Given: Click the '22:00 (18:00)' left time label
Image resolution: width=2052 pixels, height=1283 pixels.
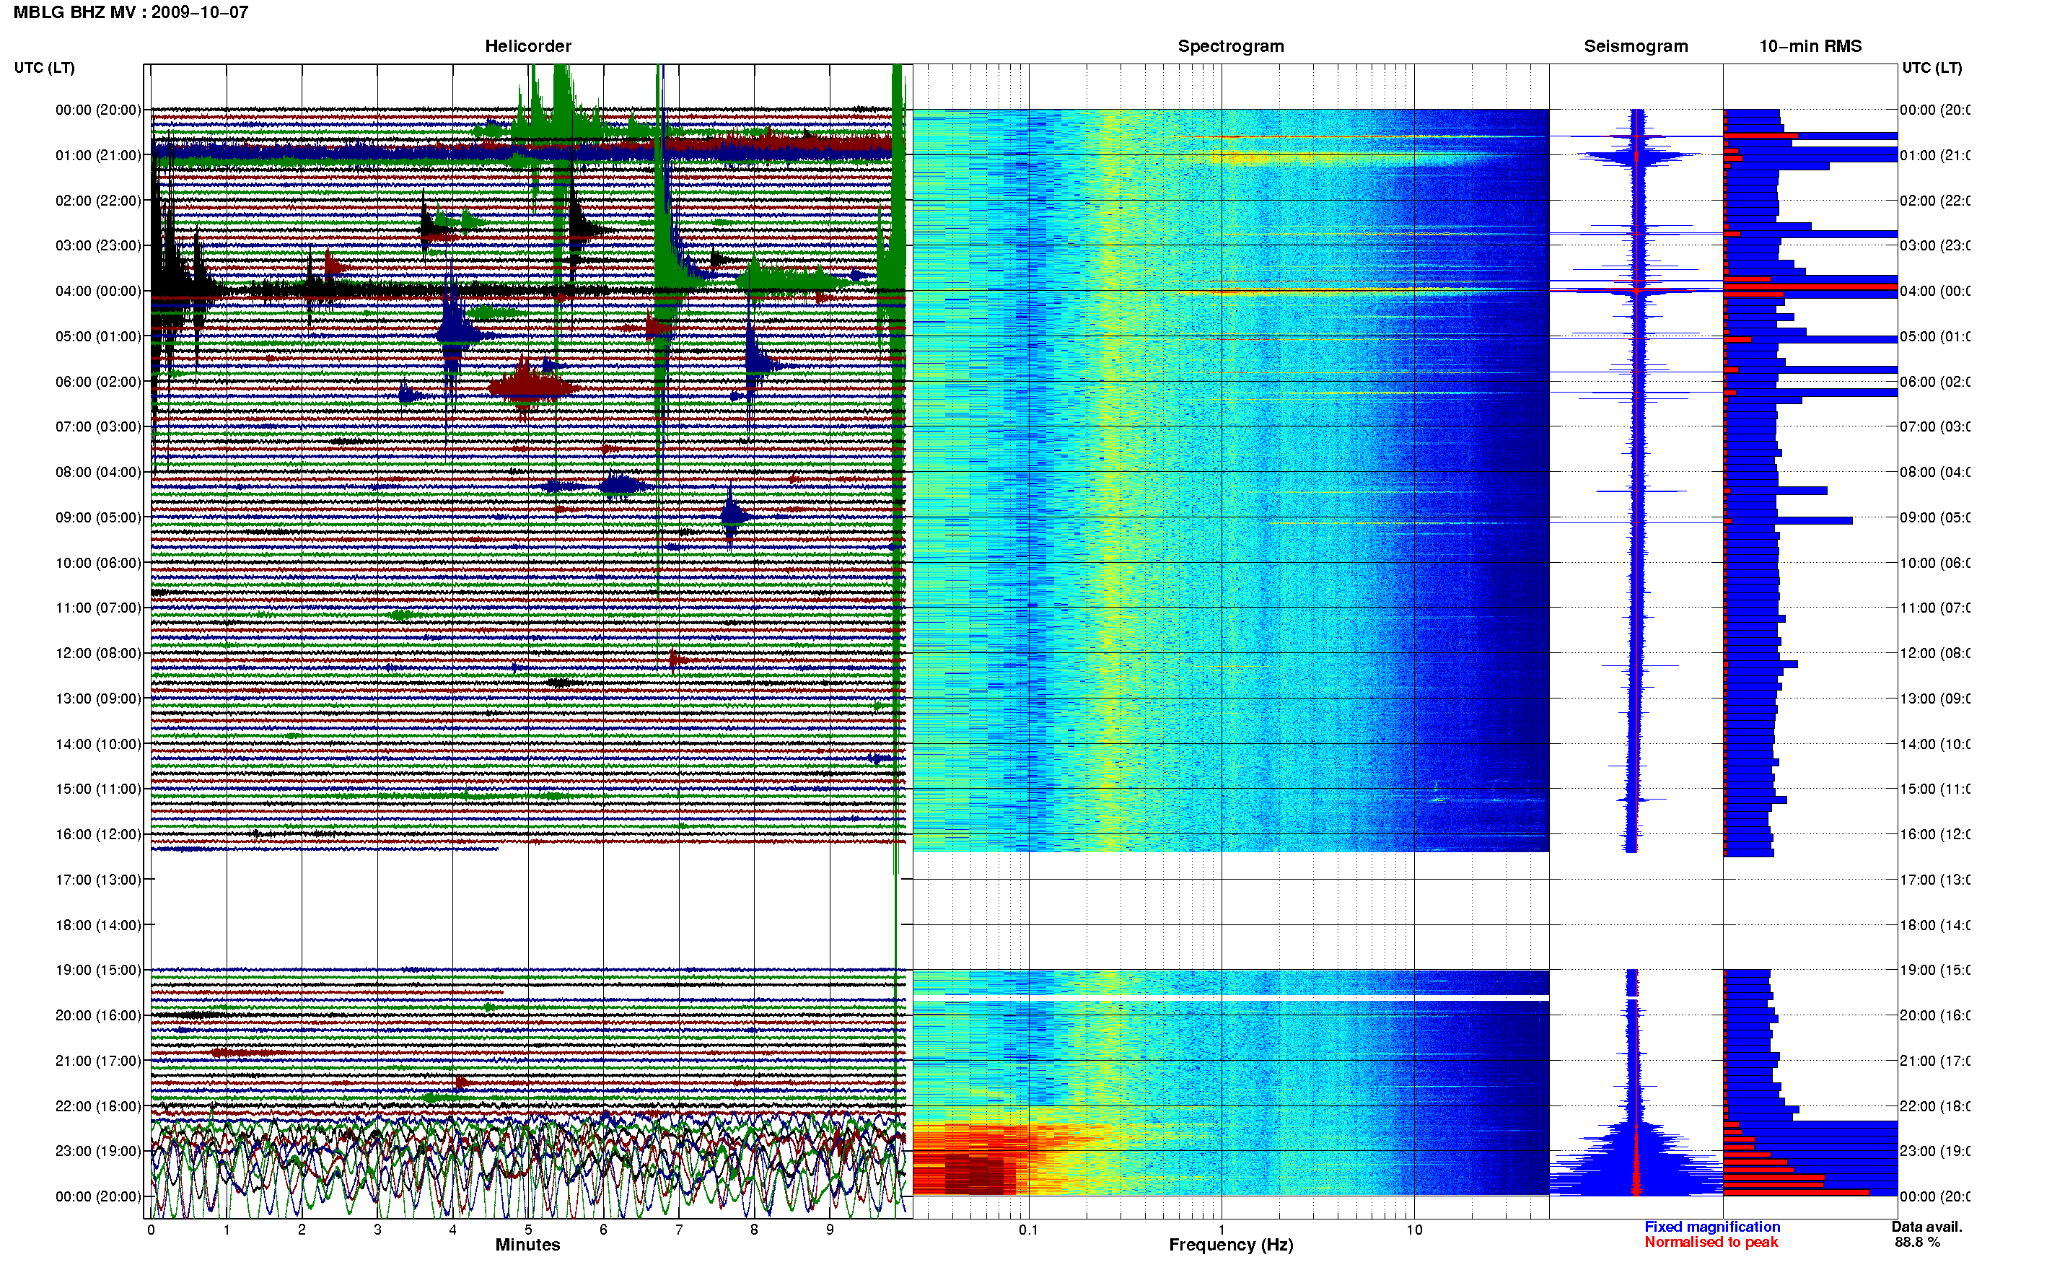Looking at the screenshot, I should (98, 1106).
